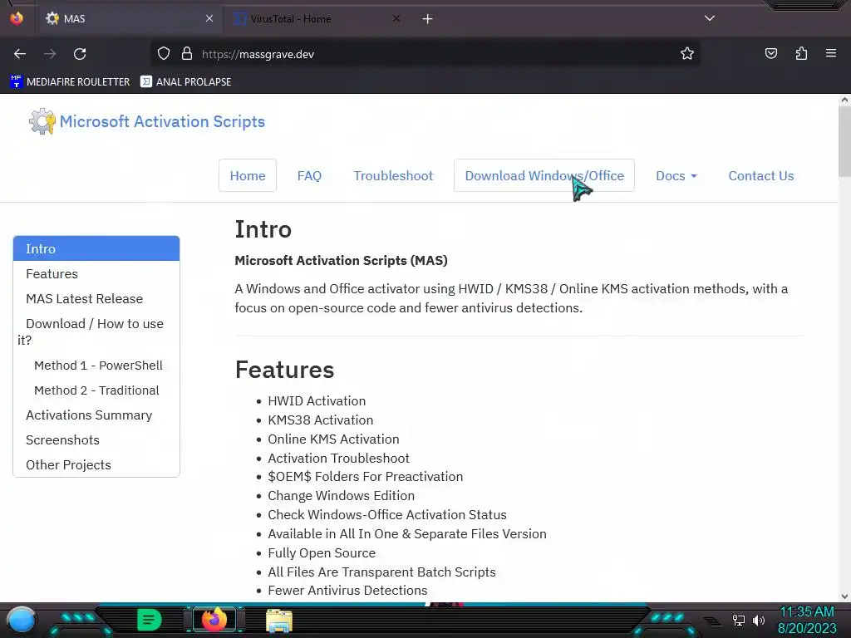Click the padlock site security icon

pos(187,53)
